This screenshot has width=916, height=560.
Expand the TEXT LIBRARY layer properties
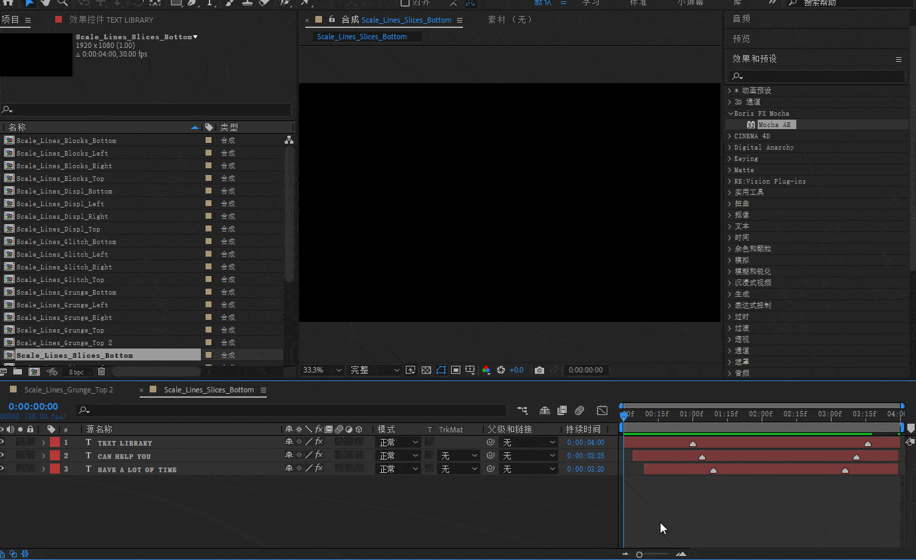pyautogui.click(x=44, y=442)
